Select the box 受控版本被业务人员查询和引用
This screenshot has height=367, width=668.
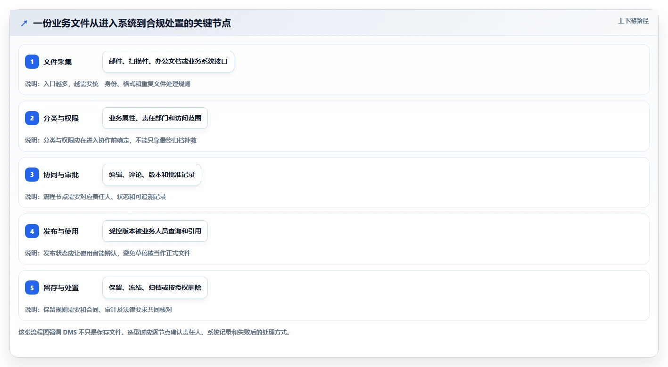tap(155, 231)
